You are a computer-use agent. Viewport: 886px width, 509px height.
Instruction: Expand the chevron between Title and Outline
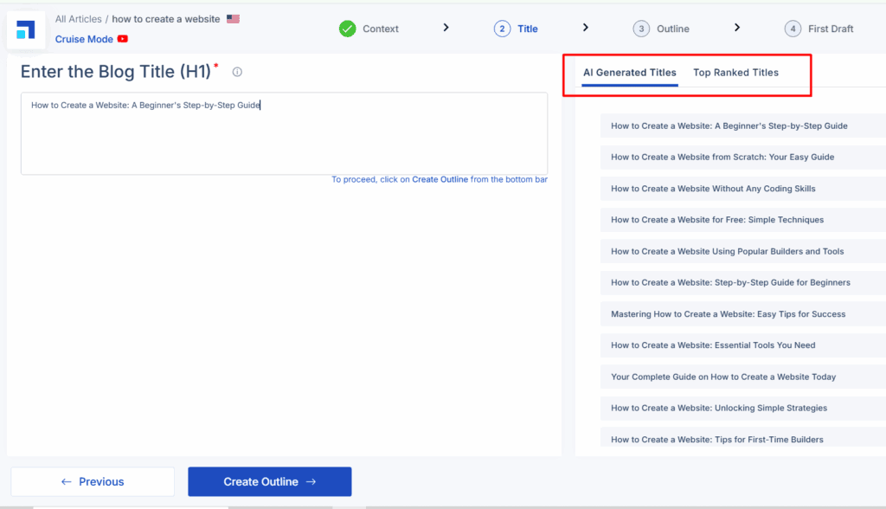(x=586, y=28)
